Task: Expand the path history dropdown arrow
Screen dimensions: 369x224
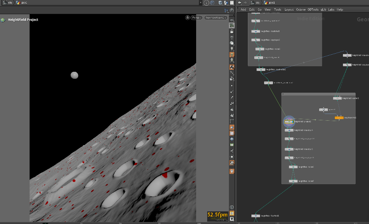Action: 200,3
